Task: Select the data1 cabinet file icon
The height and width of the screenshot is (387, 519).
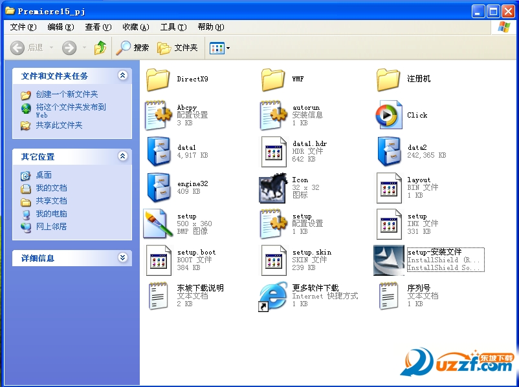Action: tap(159, 151)
